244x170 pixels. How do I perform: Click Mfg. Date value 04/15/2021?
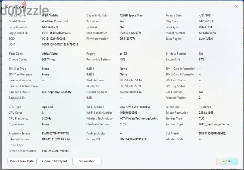(206, 21)
